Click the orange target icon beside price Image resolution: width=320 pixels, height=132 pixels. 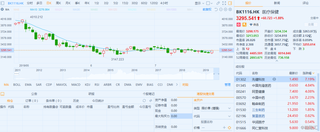[x=229, y=128]
